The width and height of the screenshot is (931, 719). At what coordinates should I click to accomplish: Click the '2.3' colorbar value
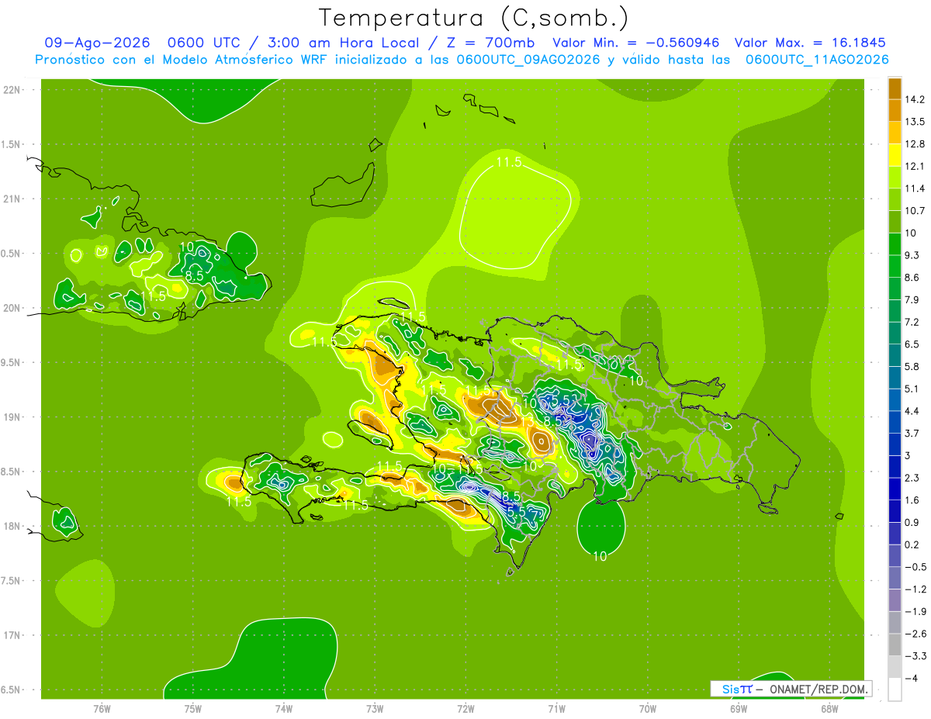tap(912, 478)
